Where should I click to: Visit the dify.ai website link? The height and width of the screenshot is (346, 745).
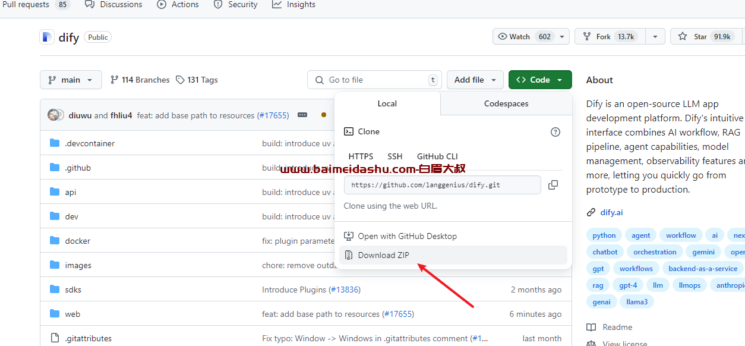point(611,212)
